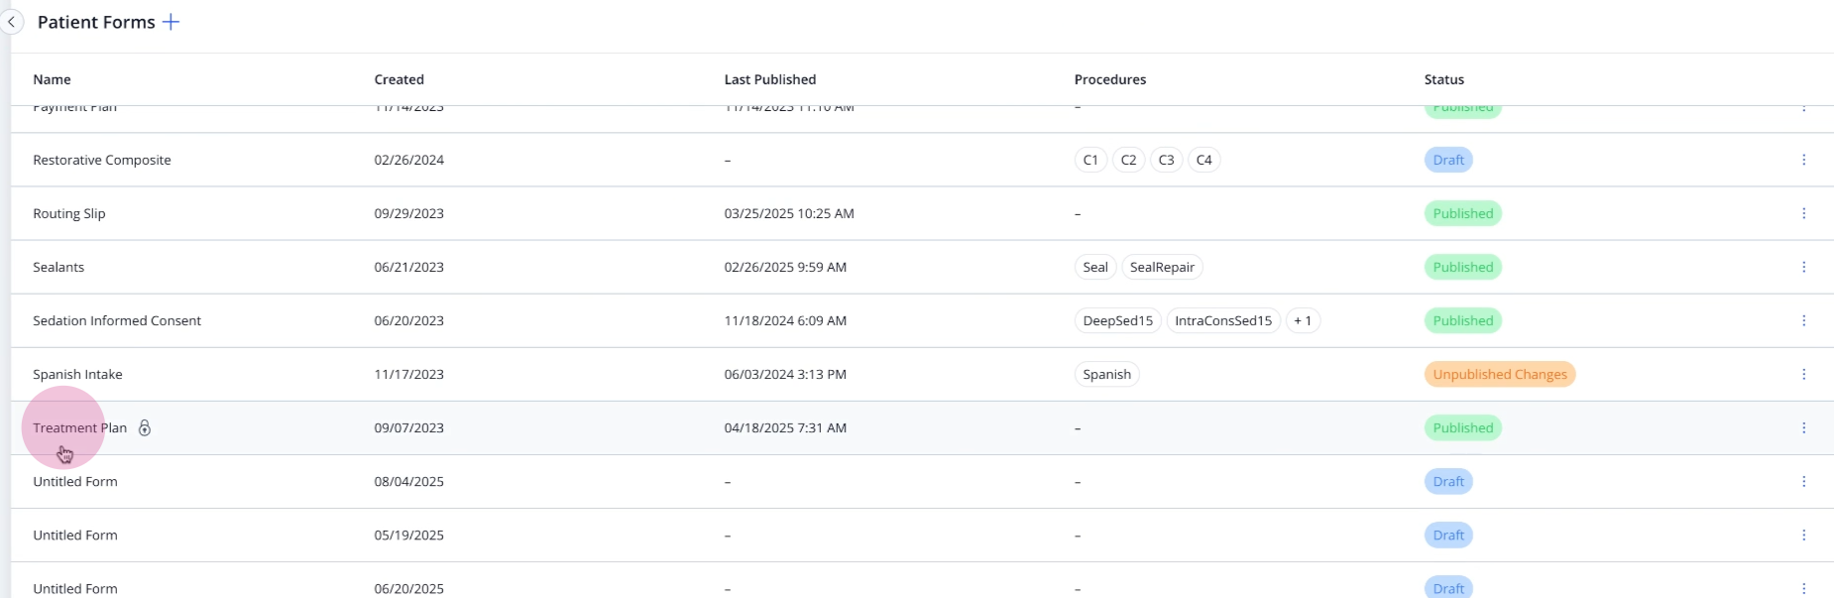Open the three-dot menu for Sealants
1834x598 pixels.
(1803, 267)
